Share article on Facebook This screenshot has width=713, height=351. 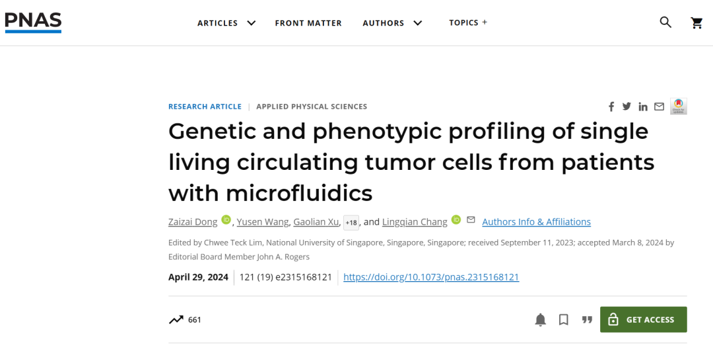(611, 107)
